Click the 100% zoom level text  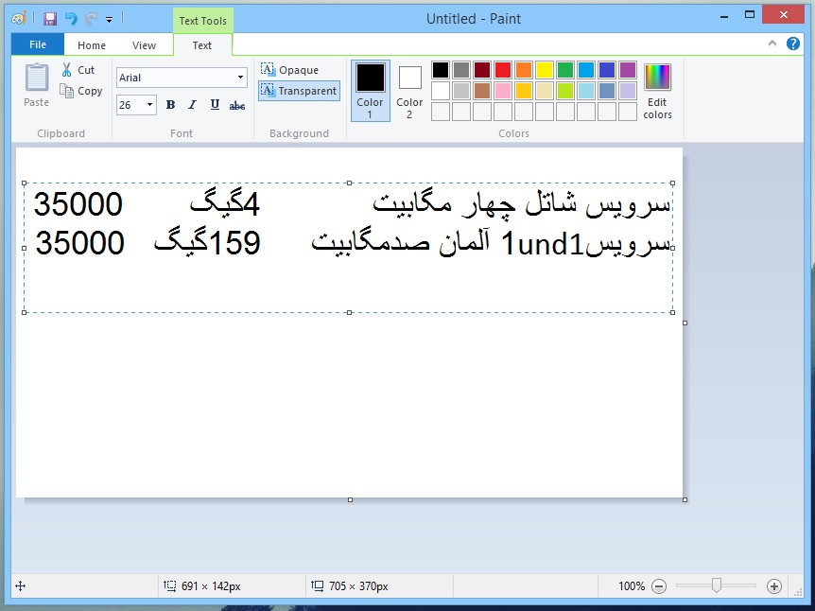tap(632, 586)
